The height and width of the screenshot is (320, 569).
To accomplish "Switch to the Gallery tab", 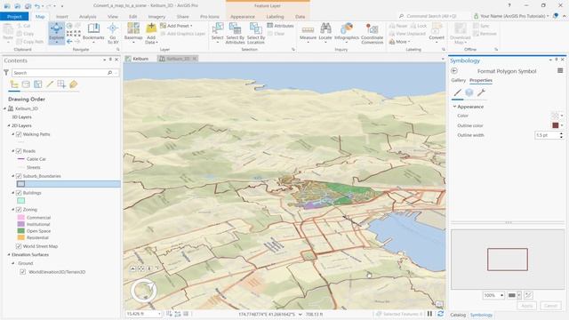I will click(x=458, y=80).
